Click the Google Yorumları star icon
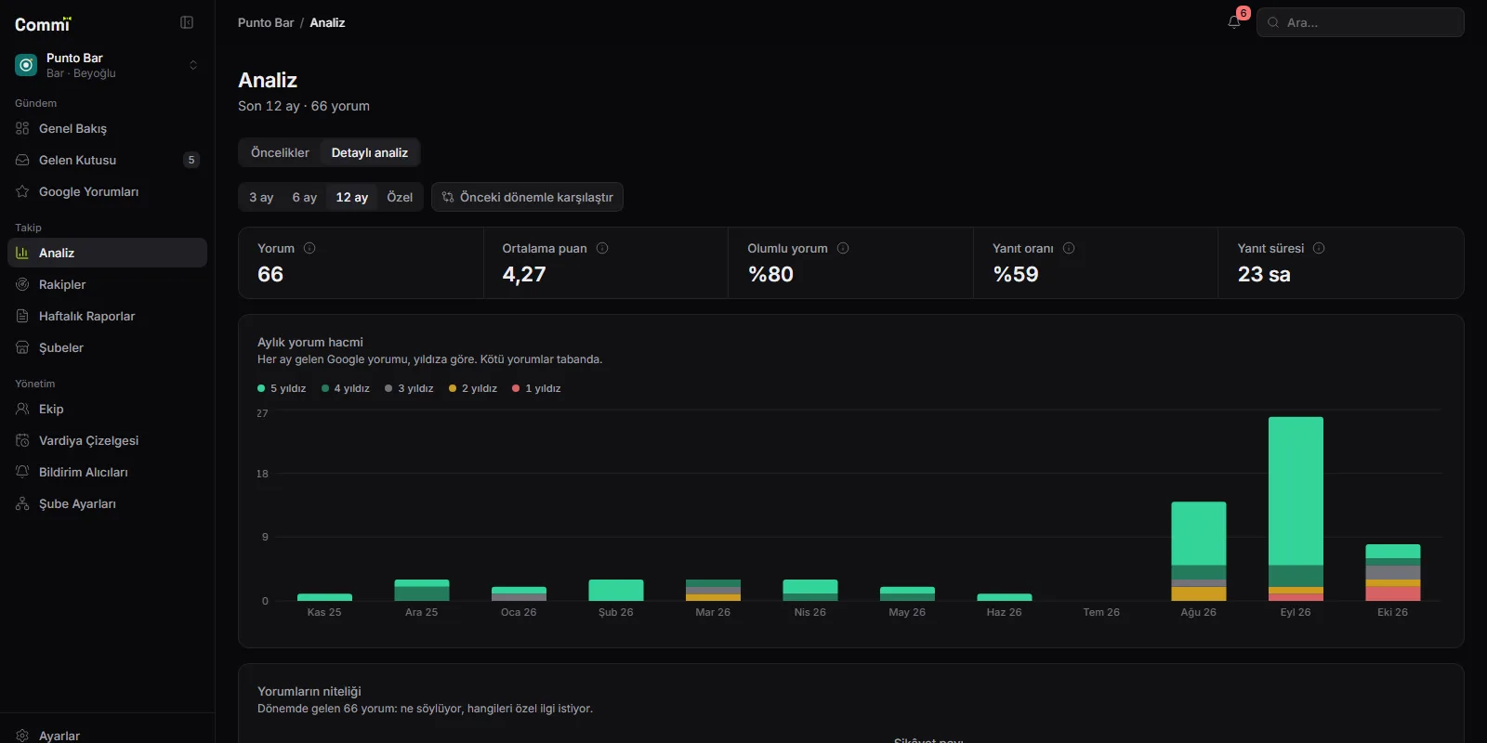The height and width of the screenshot is (743, 1487). [22, 191]
